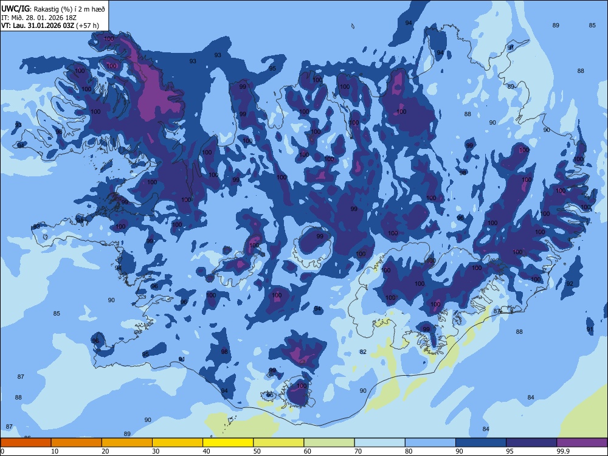
Task: Click the medium blue 80–90 legend swatch
Action: [x=430, y=443]
